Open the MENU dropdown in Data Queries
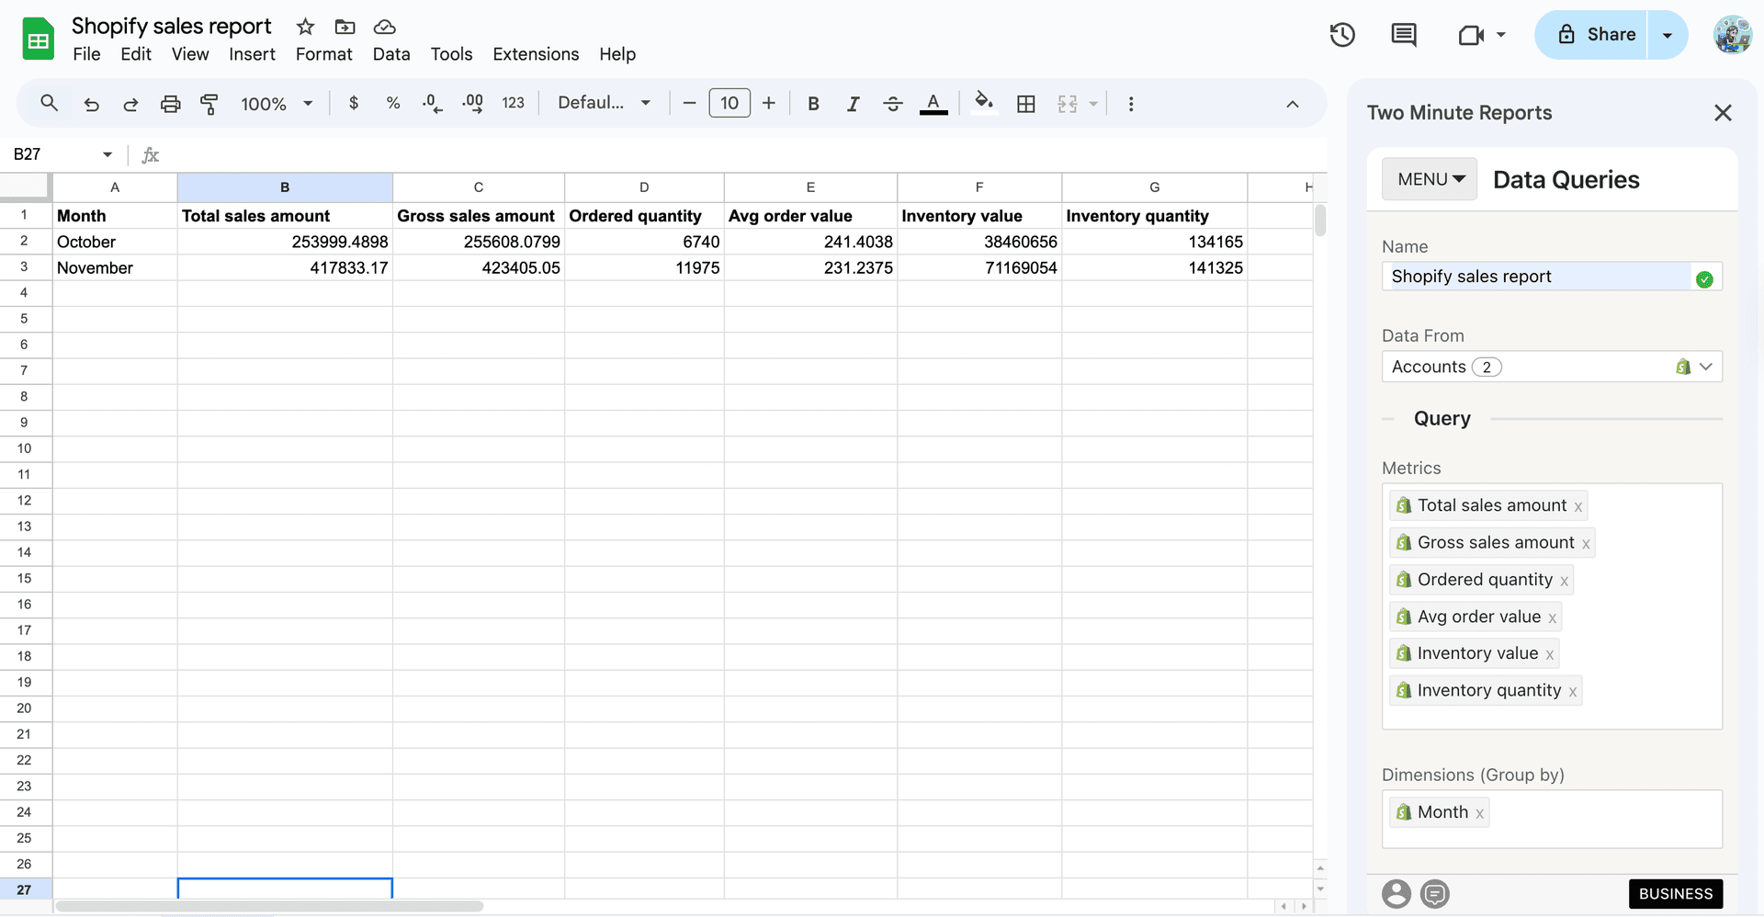The height and width of the screenshot is (917, 1764). tap(1429, 179)
